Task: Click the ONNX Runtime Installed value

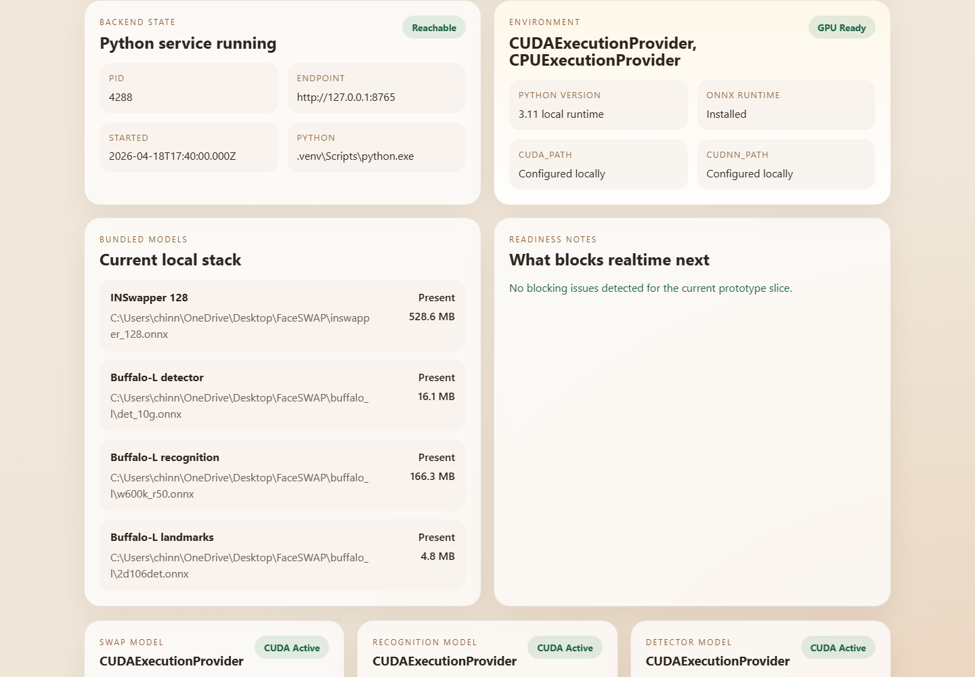Action: click(x=727, y=114)
